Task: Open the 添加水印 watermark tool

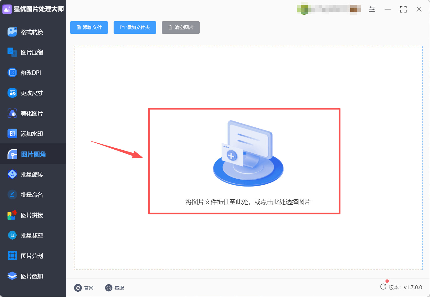Action: (x=33, y=134)
